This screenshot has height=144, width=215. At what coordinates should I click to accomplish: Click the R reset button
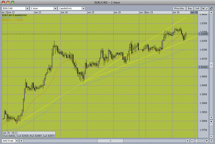211,141
